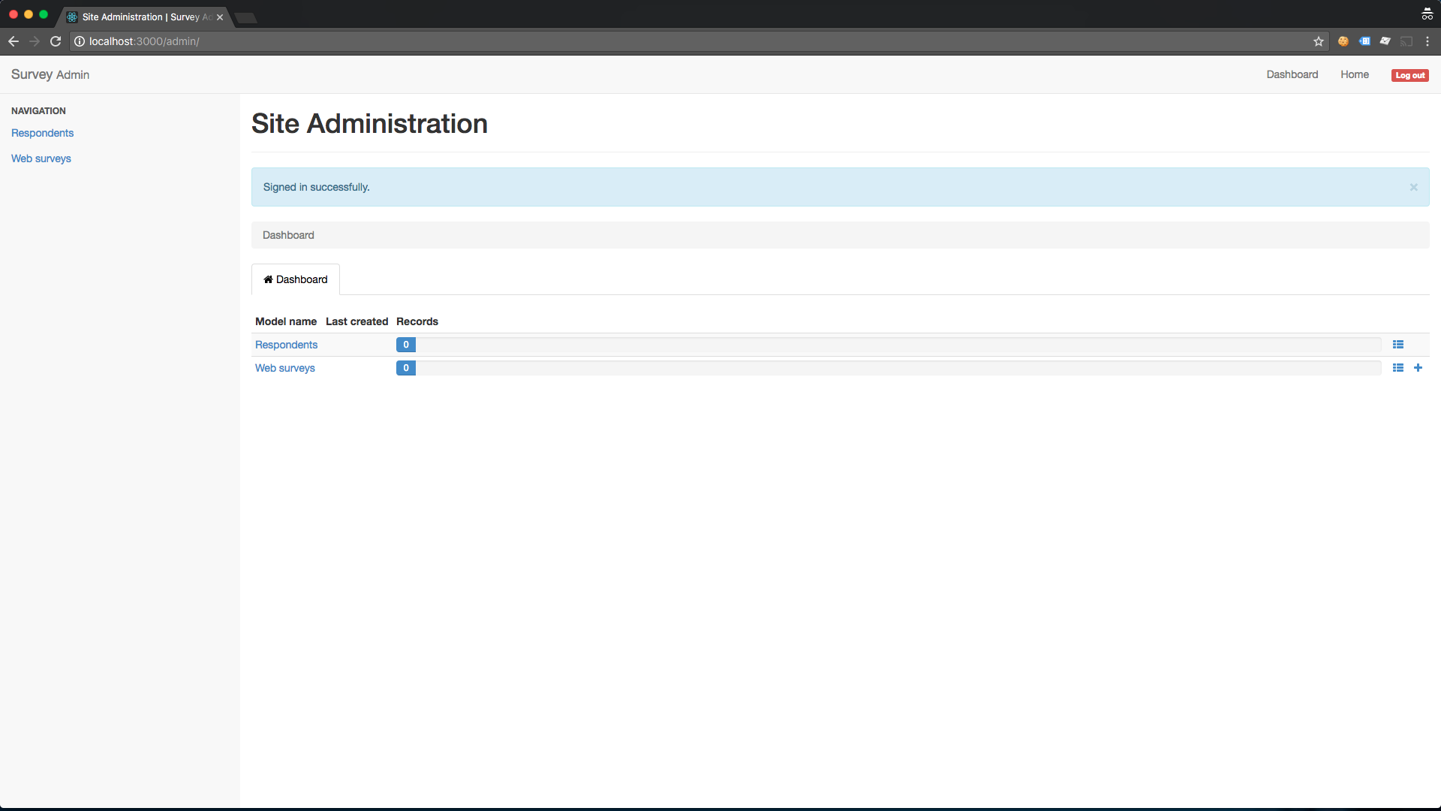This screenshot has height=811, width=1441.
Task: Reload the admin page
Action: 56,41
